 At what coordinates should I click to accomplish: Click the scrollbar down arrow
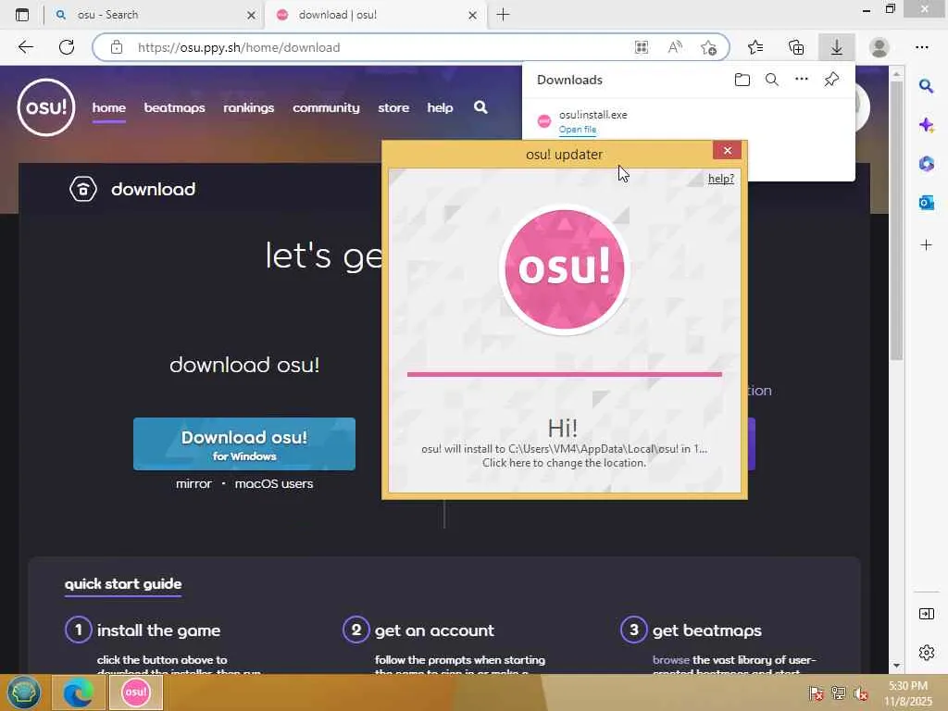[x=896, y=666]
